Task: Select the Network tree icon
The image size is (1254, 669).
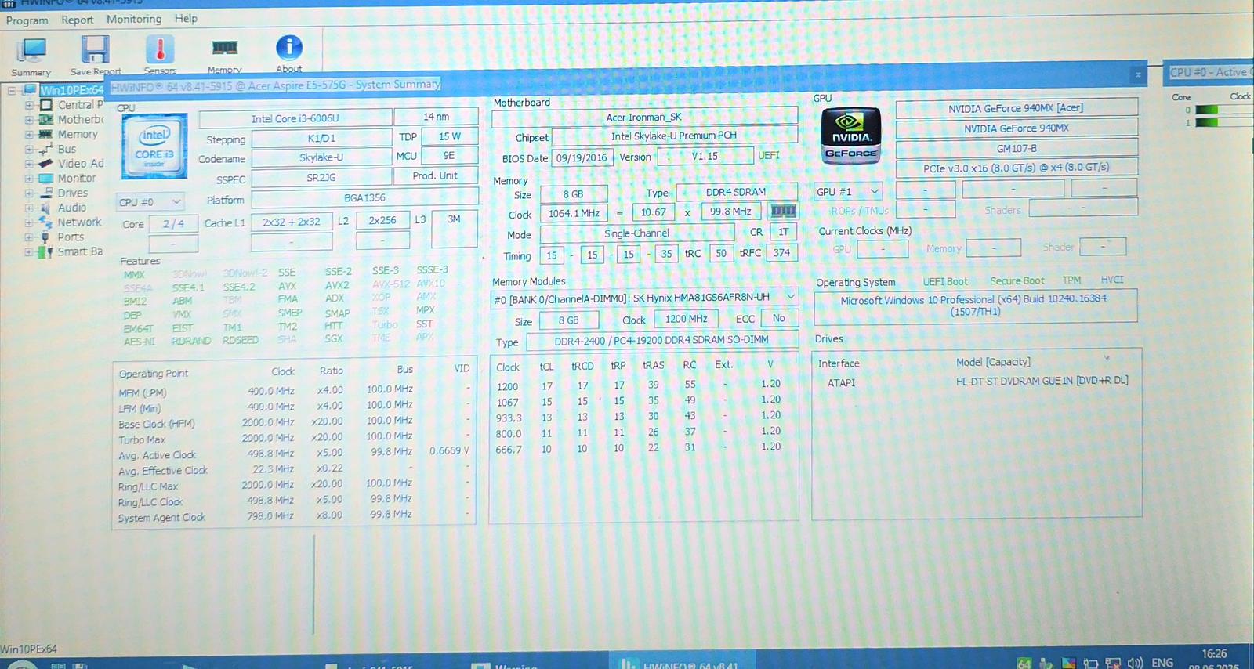Action: [46, 222]
